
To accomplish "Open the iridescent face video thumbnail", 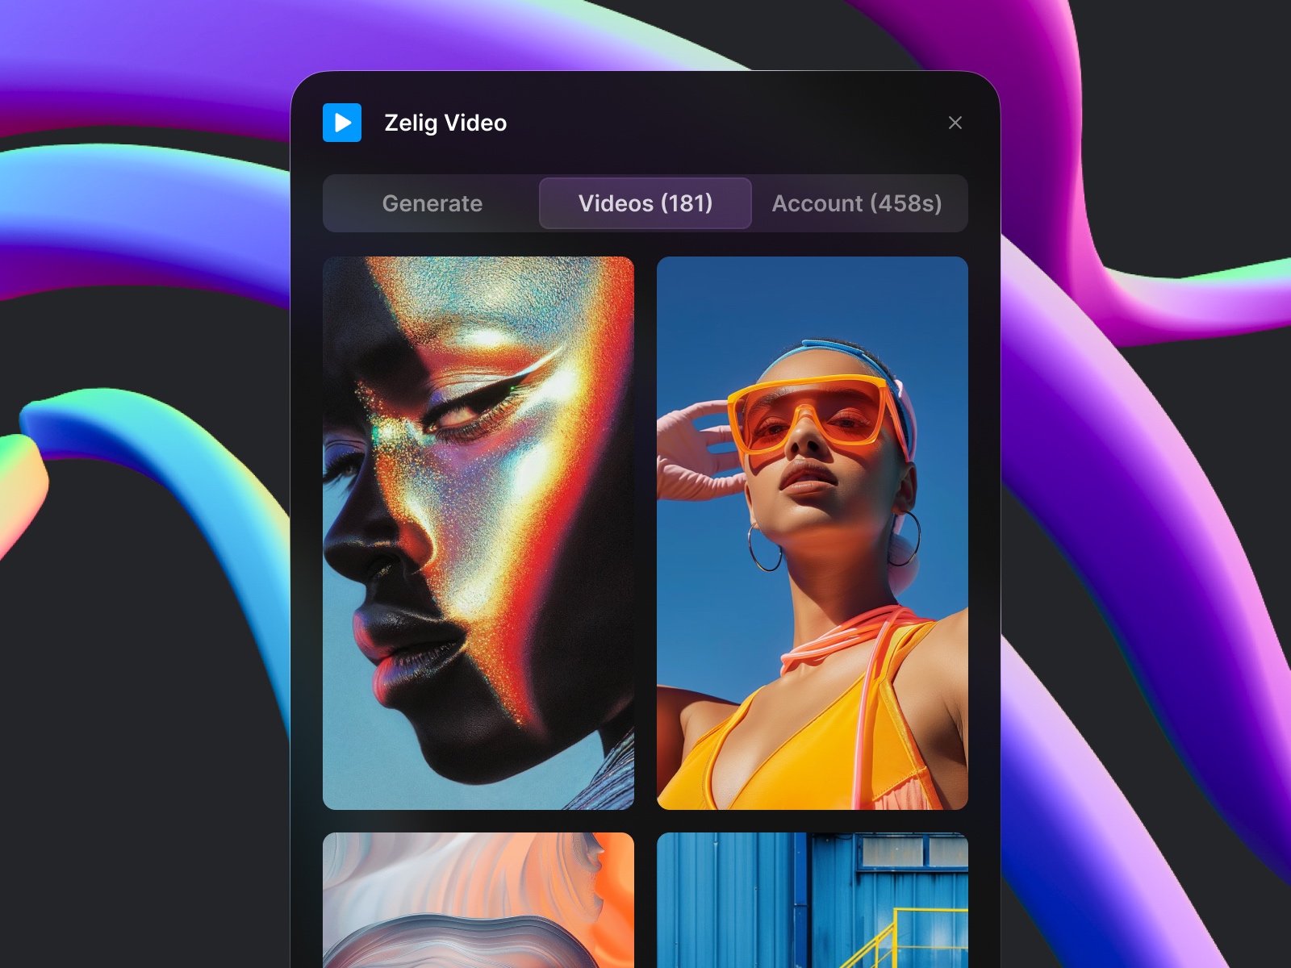I will coord(479,532).
